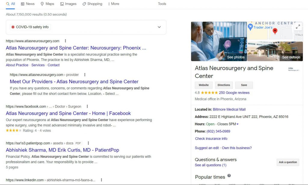Click the COVID-19 safety info chip
Viewport: 308px width, 185px height.
(30, 27)
